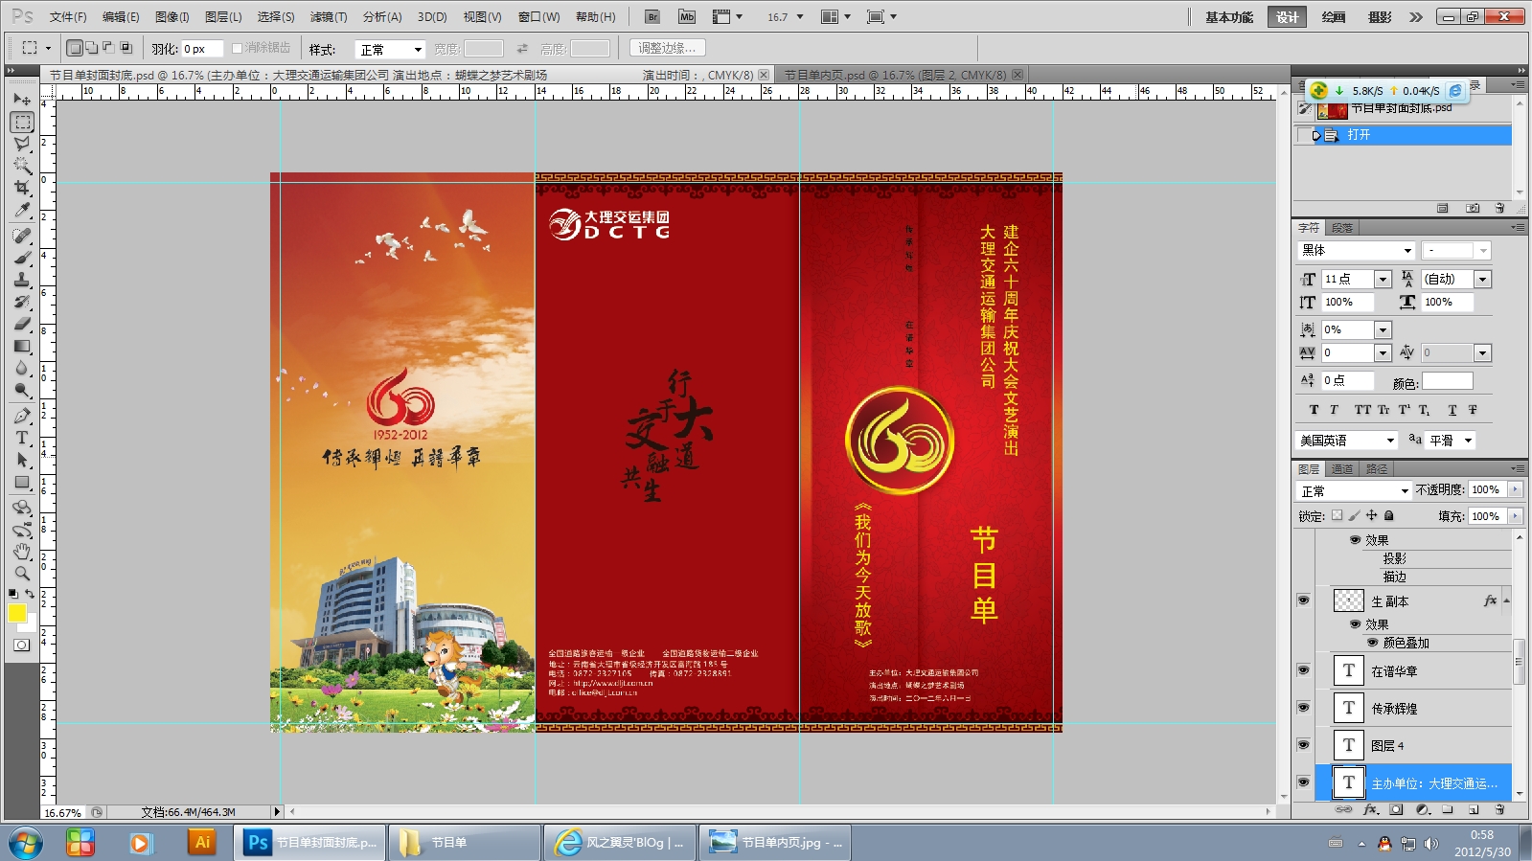Screen dimensions: 1532x861
Task: Launch Bridge from the Br icon
Action: pyautogui.click(x=652, y=16)
